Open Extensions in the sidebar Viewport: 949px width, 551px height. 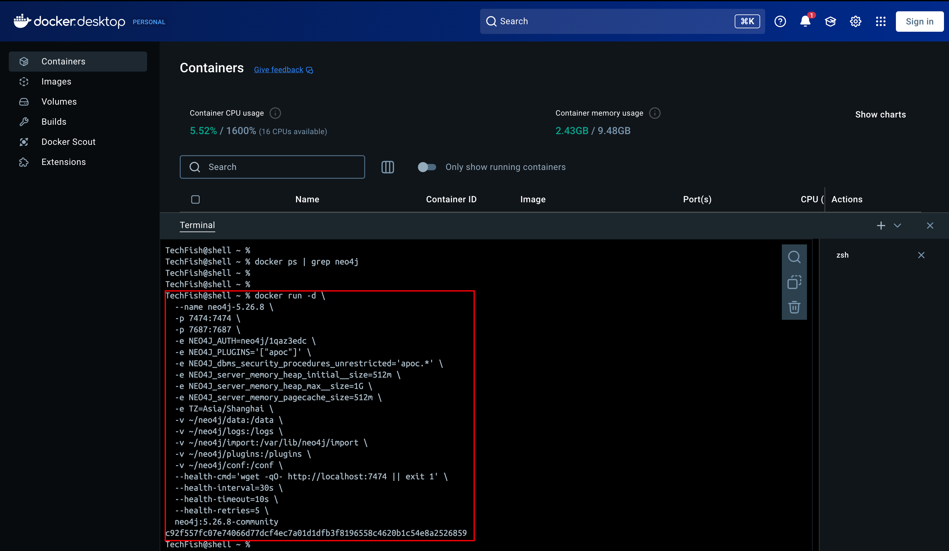click(x=78, y=162)
